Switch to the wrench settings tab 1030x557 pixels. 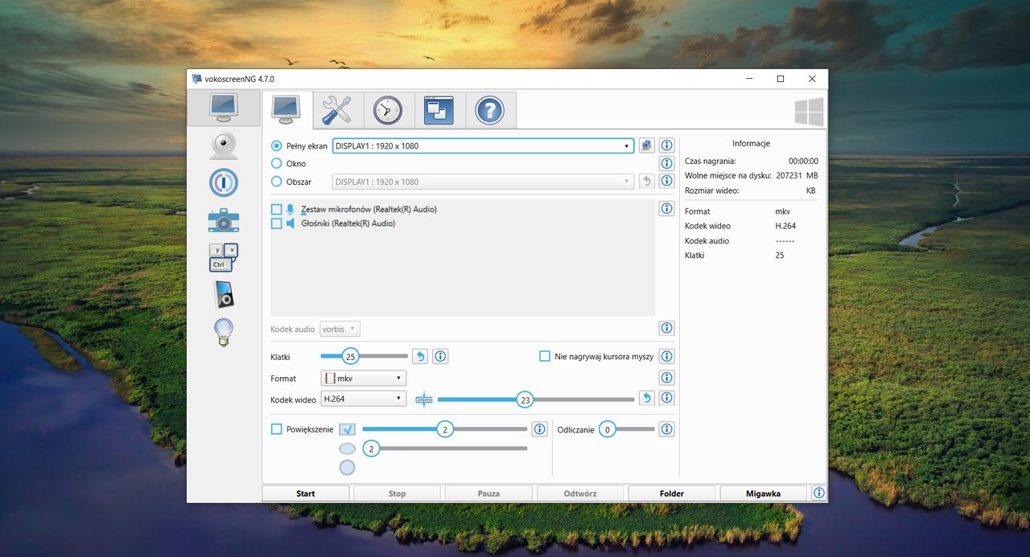(x=337, y=110)
